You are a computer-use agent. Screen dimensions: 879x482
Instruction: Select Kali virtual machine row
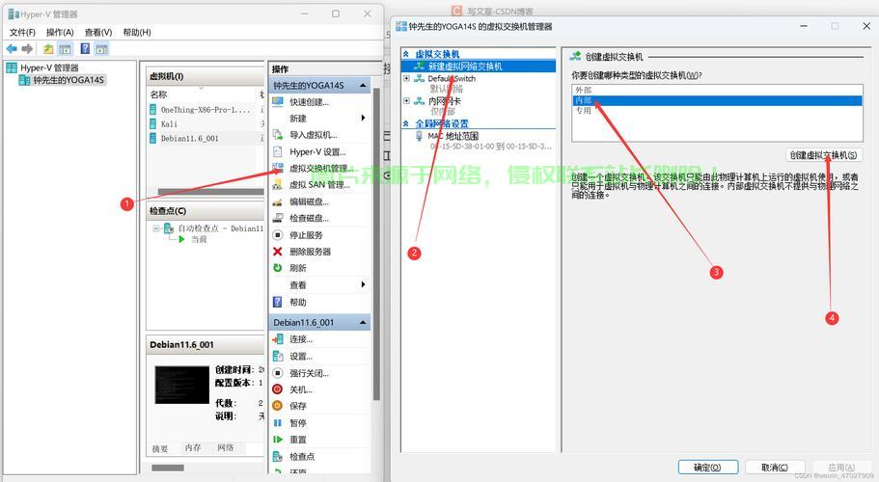pyautogui.click(x=206, y=123)
